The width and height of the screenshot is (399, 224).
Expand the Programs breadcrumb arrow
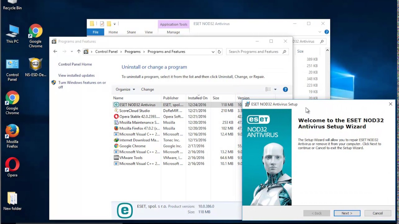(144, 52)
